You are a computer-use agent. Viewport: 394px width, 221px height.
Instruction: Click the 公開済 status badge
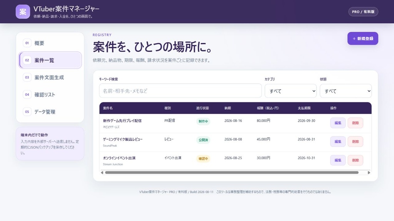[203, 140]
